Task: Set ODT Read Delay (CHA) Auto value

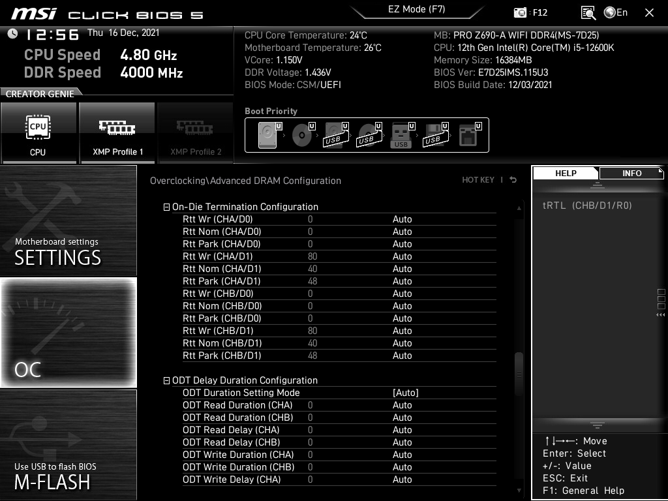Action: tap(402, 430)
